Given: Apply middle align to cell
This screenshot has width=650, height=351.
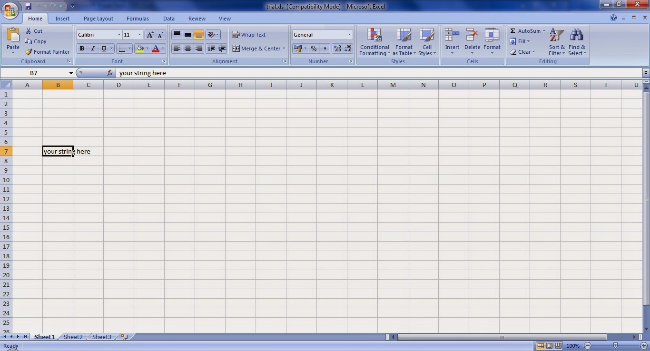Looking at the screenshot, I should 188,35.
